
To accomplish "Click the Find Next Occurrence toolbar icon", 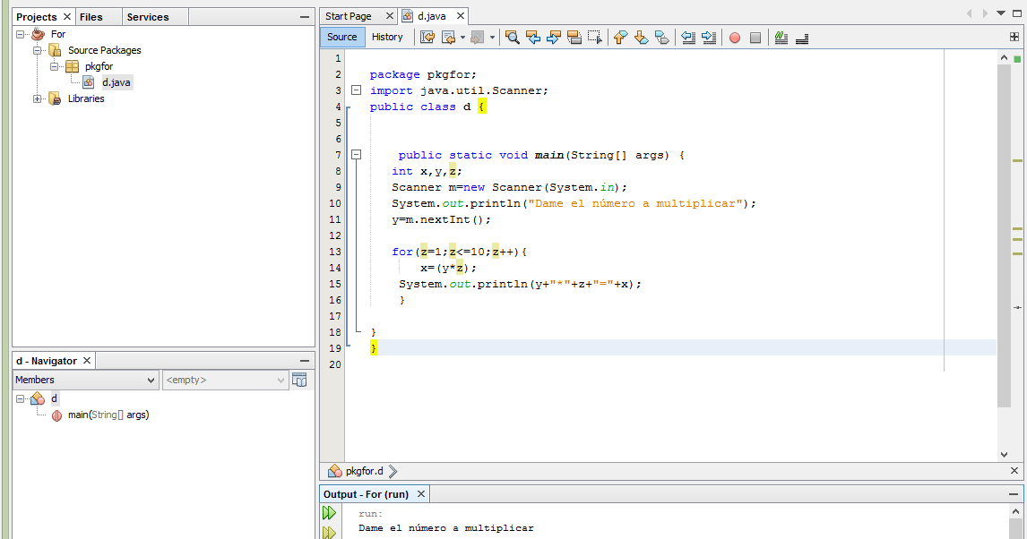I will pos(553,38).
